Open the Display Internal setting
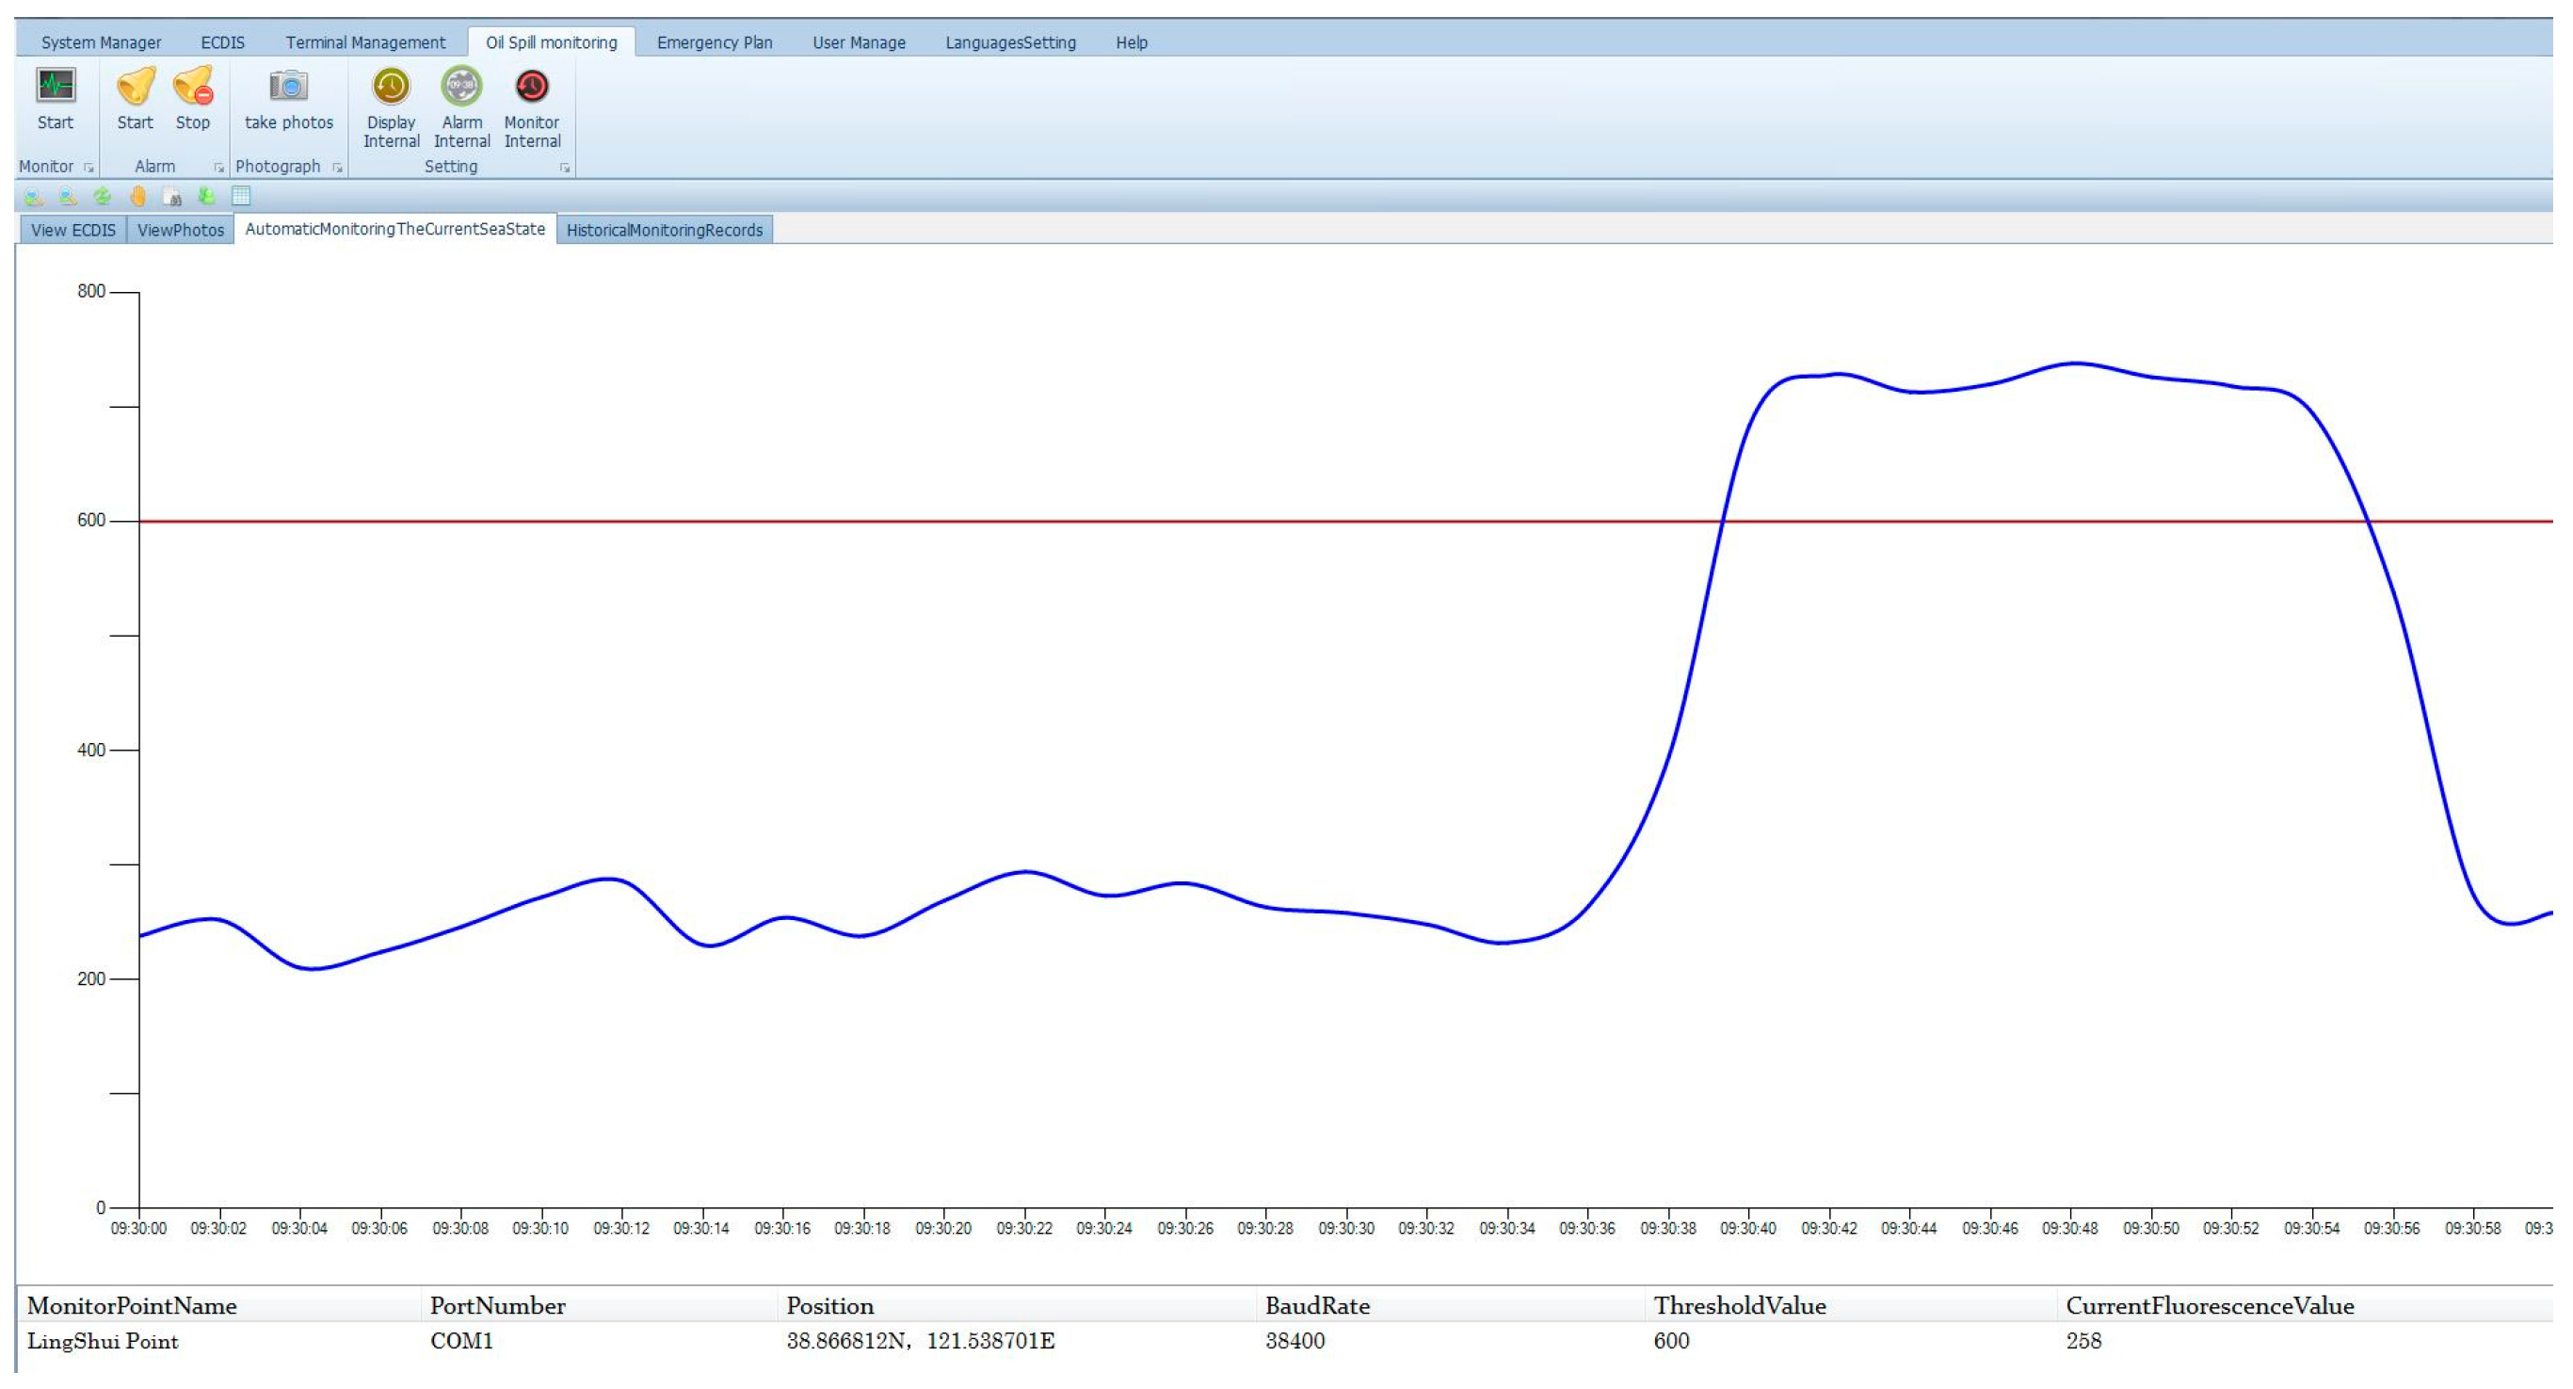 coord(391,87)
